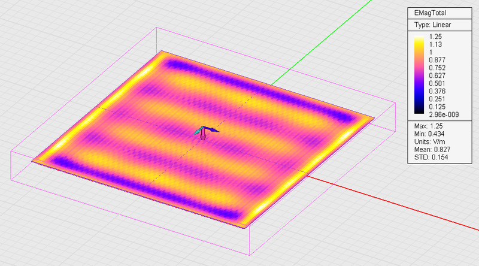The width and height of the screenshot is (479, 266).
Task: Click the 'Type: Linear' legend label
Action: [x=432, y=25]
